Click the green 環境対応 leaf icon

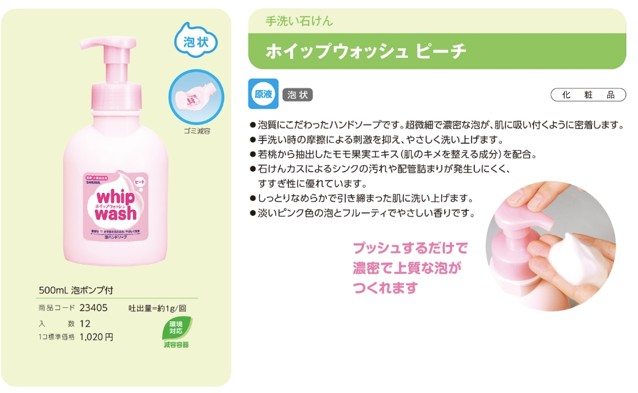click(x=177, y=328)
